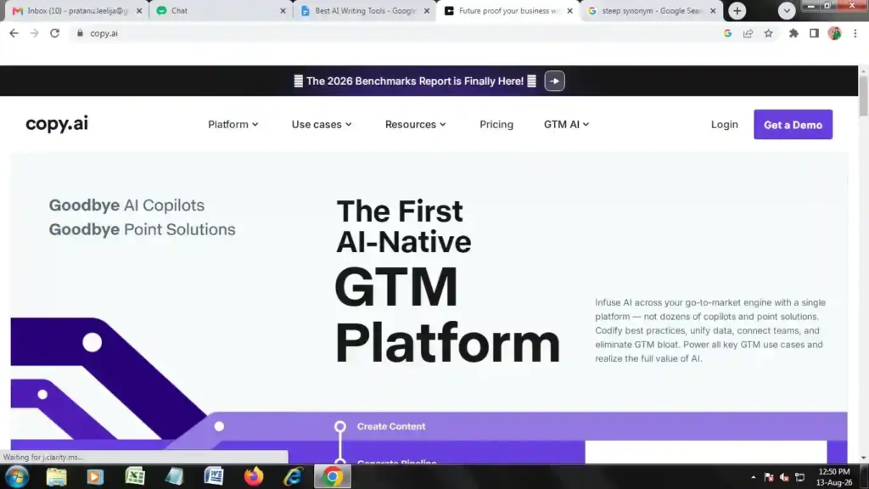This screenshot has width=869, height=489.
Task: Bookmark this page with the star icon
Action: click(769, 33)
